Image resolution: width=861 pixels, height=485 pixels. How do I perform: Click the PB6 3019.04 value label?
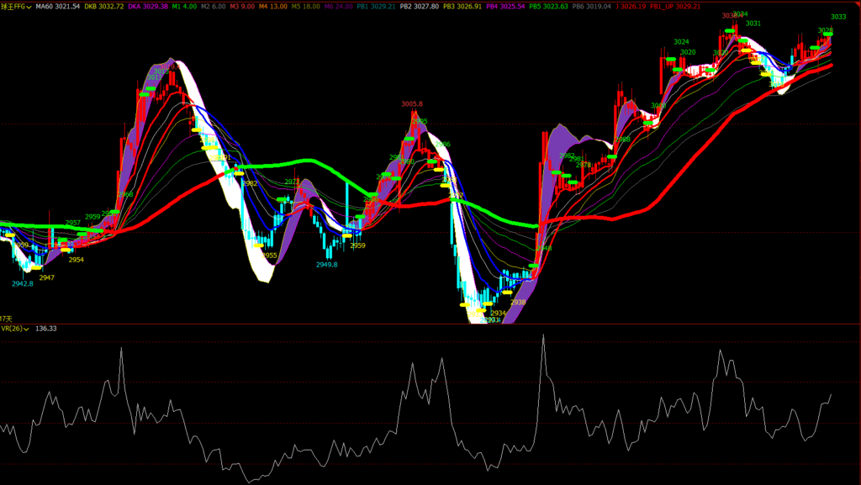pos(593,7)
